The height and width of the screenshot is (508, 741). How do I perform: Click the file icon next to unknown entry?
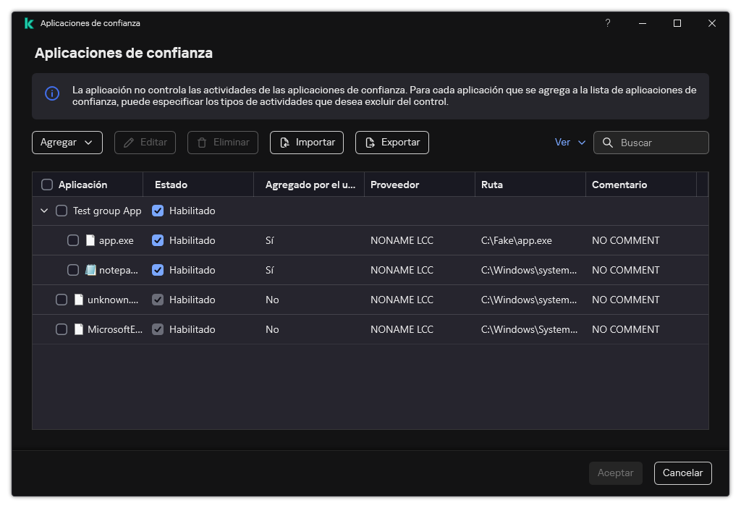tap(80, 299)
